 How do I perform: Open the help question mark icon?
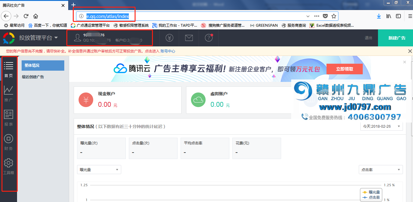pyautogui.click(x=209, y=38)
